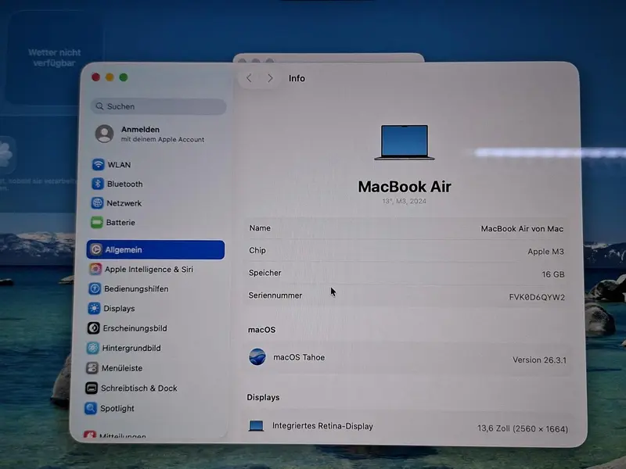The width and height of the screenshot is (626, 469).
Task: Select Spotlight in the sidebar
Action: pyautogui.click(x=152, y=408)
